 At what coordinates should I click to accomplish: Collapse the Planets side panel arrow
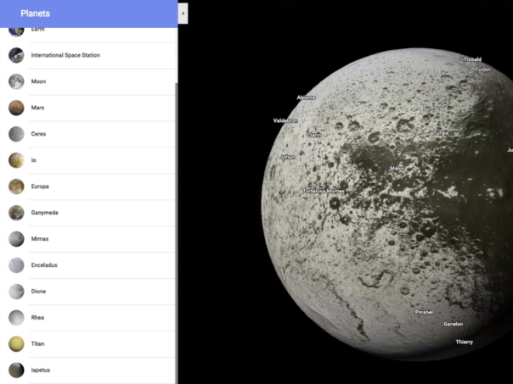(183, 13)
